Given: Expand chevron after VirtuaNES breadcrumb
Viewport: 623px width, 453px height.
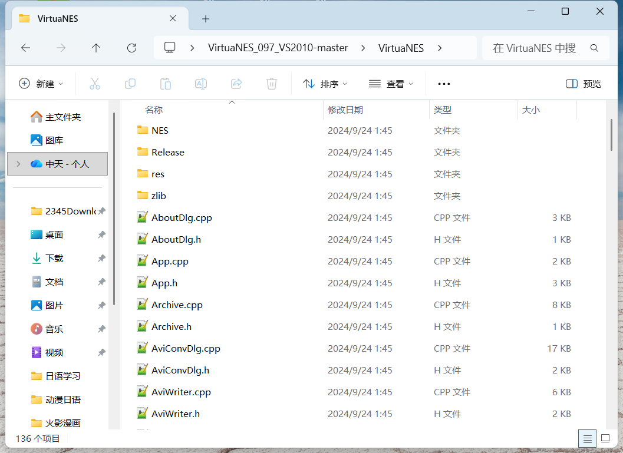Looking at the screenshot, I should tap(440, 48).
